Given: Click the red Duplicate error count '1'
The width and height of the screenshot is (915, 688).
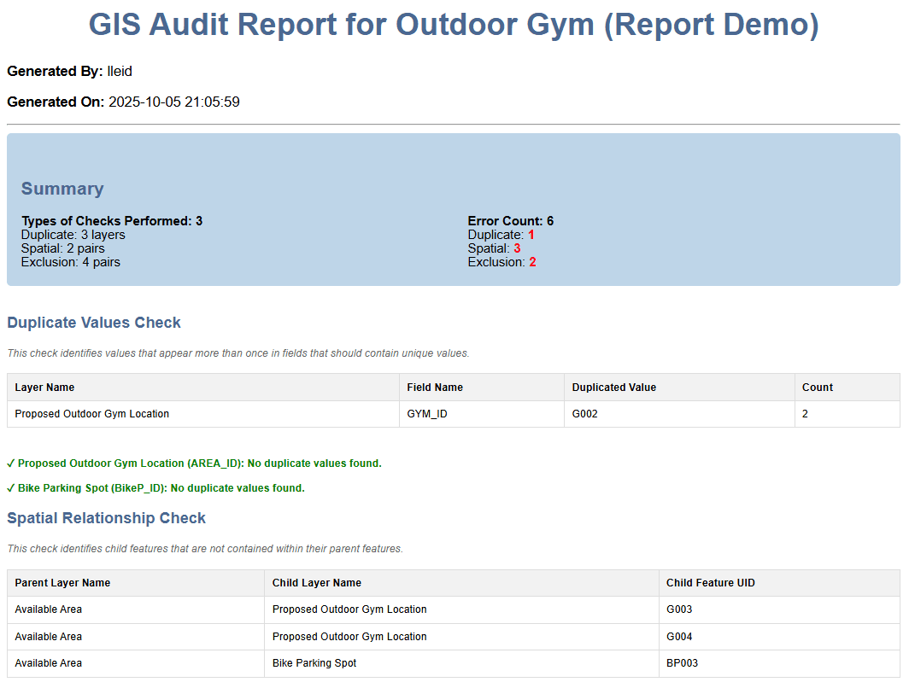Looking at the screenshot, I should pyautogui.click(x=531, y=235).
